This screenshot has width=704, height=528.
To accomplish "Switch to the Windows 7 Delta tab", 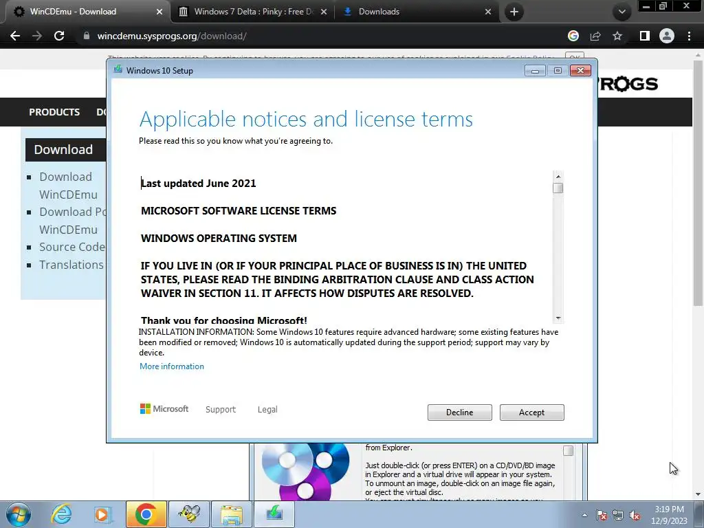I will point(252,12).
